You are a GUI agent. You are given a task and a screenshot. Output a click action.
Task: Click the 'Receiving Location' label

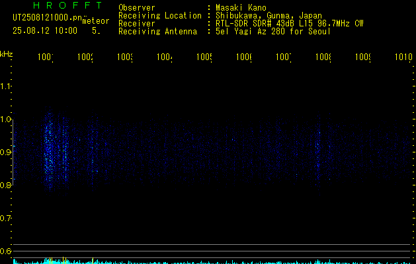click(160, 16)
